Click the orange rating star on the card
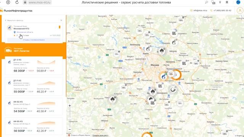Viewport: 244px width, 137px height. [x=14, y=35]
